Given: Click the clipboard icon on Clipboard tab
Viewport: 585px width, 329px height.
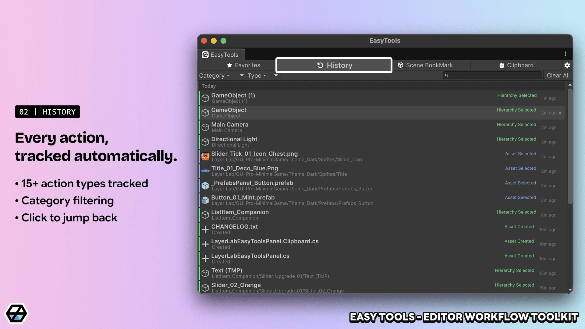Looking at the screenshot, I should (502, 65).
